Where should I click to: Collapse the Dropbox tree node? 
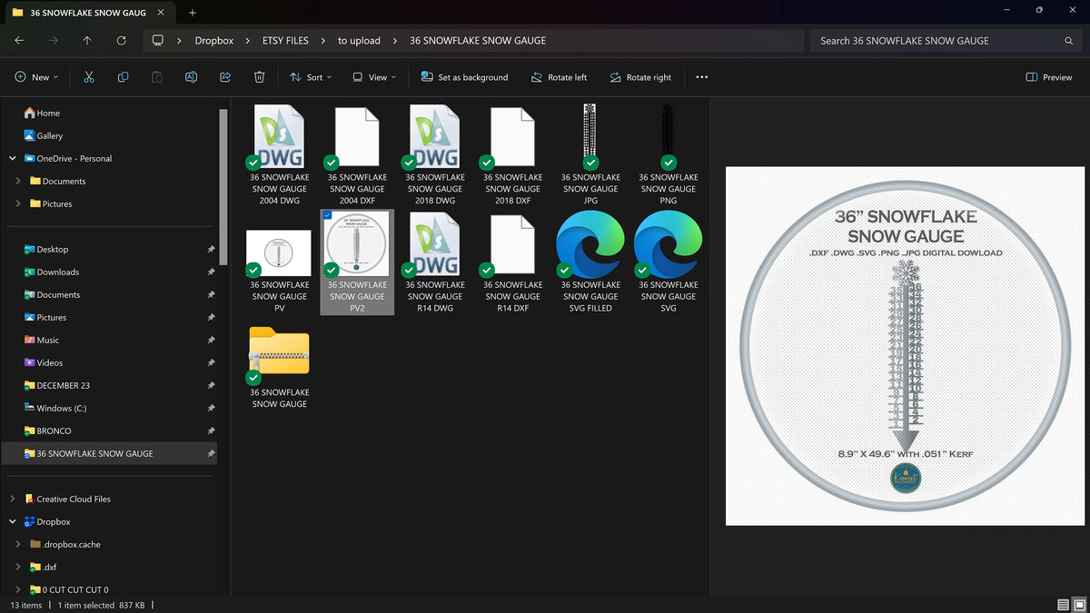point(12,521)
